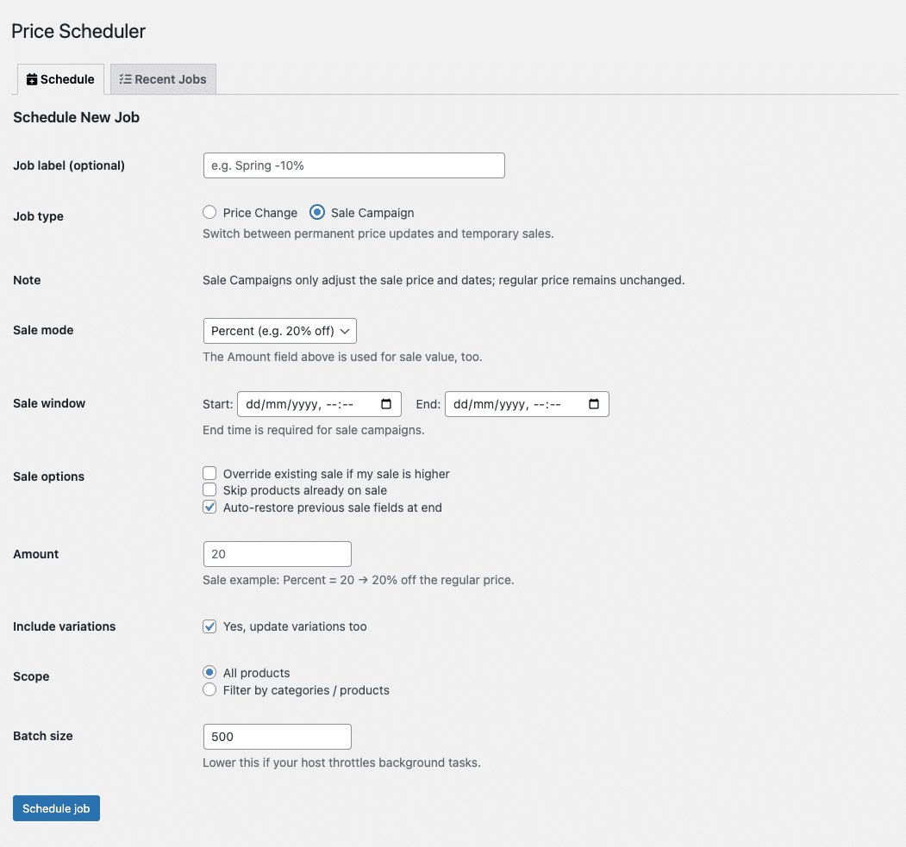The width and height of the screenshot is (906, 847).
Task: Select All products scope
Action: pyautogui.click(x=209, y=673)
